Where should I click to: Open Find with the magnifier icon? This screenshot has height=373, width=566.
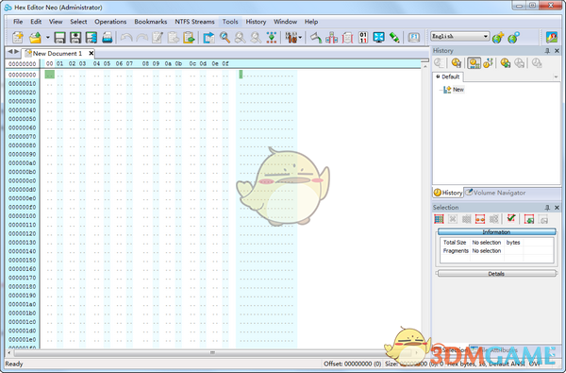[225, 37]
